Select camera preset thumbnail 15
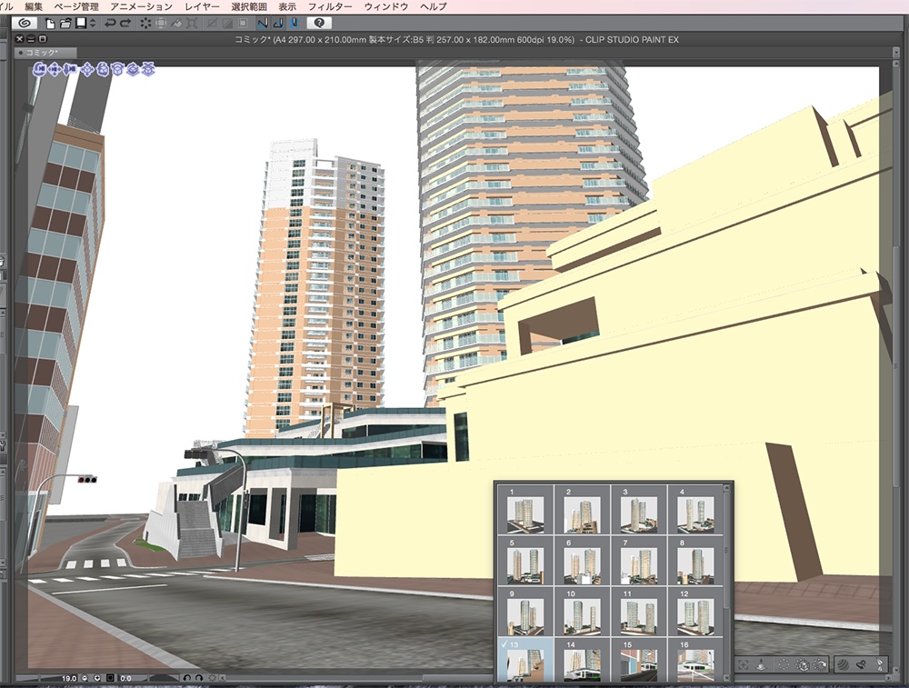This screenshot has height=688, width=909. (639, 660)
